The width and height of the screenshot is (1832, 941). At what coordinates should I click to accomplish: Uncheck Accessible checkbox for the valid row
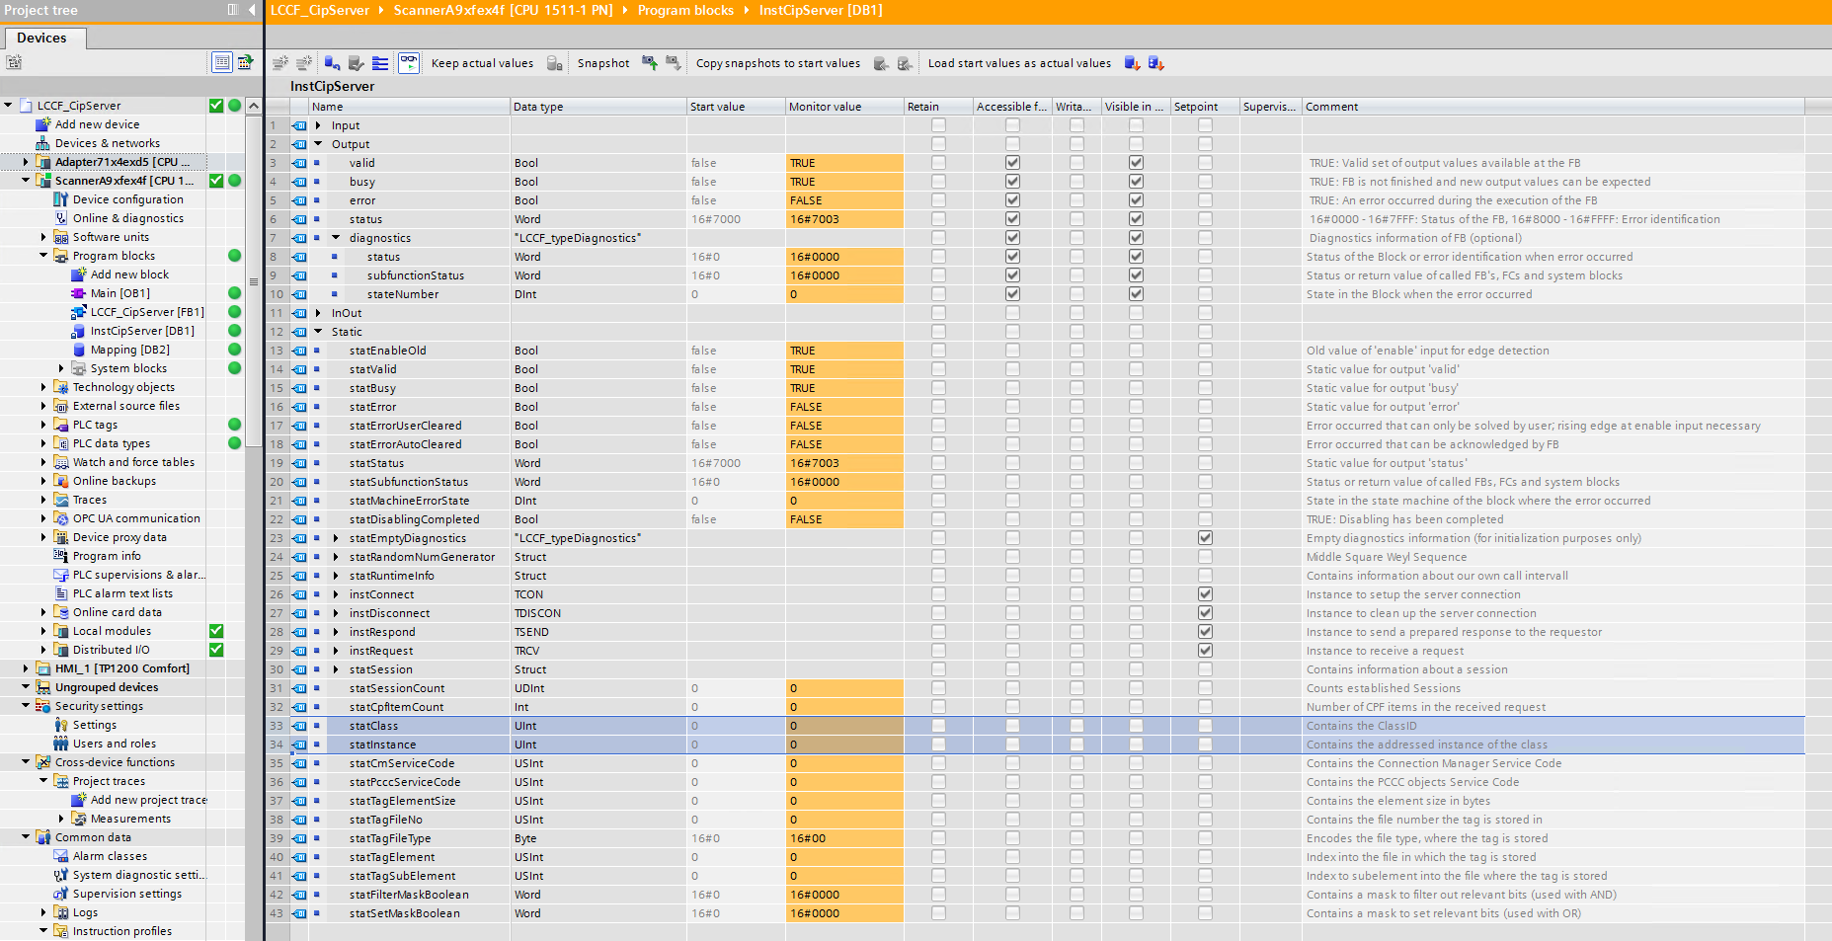1012,163
